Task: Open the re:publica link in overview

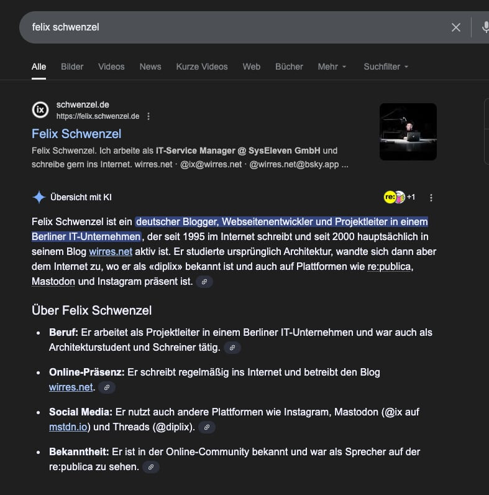Action: click(390, 267)
